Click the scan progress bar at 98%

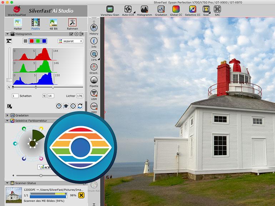49,195
